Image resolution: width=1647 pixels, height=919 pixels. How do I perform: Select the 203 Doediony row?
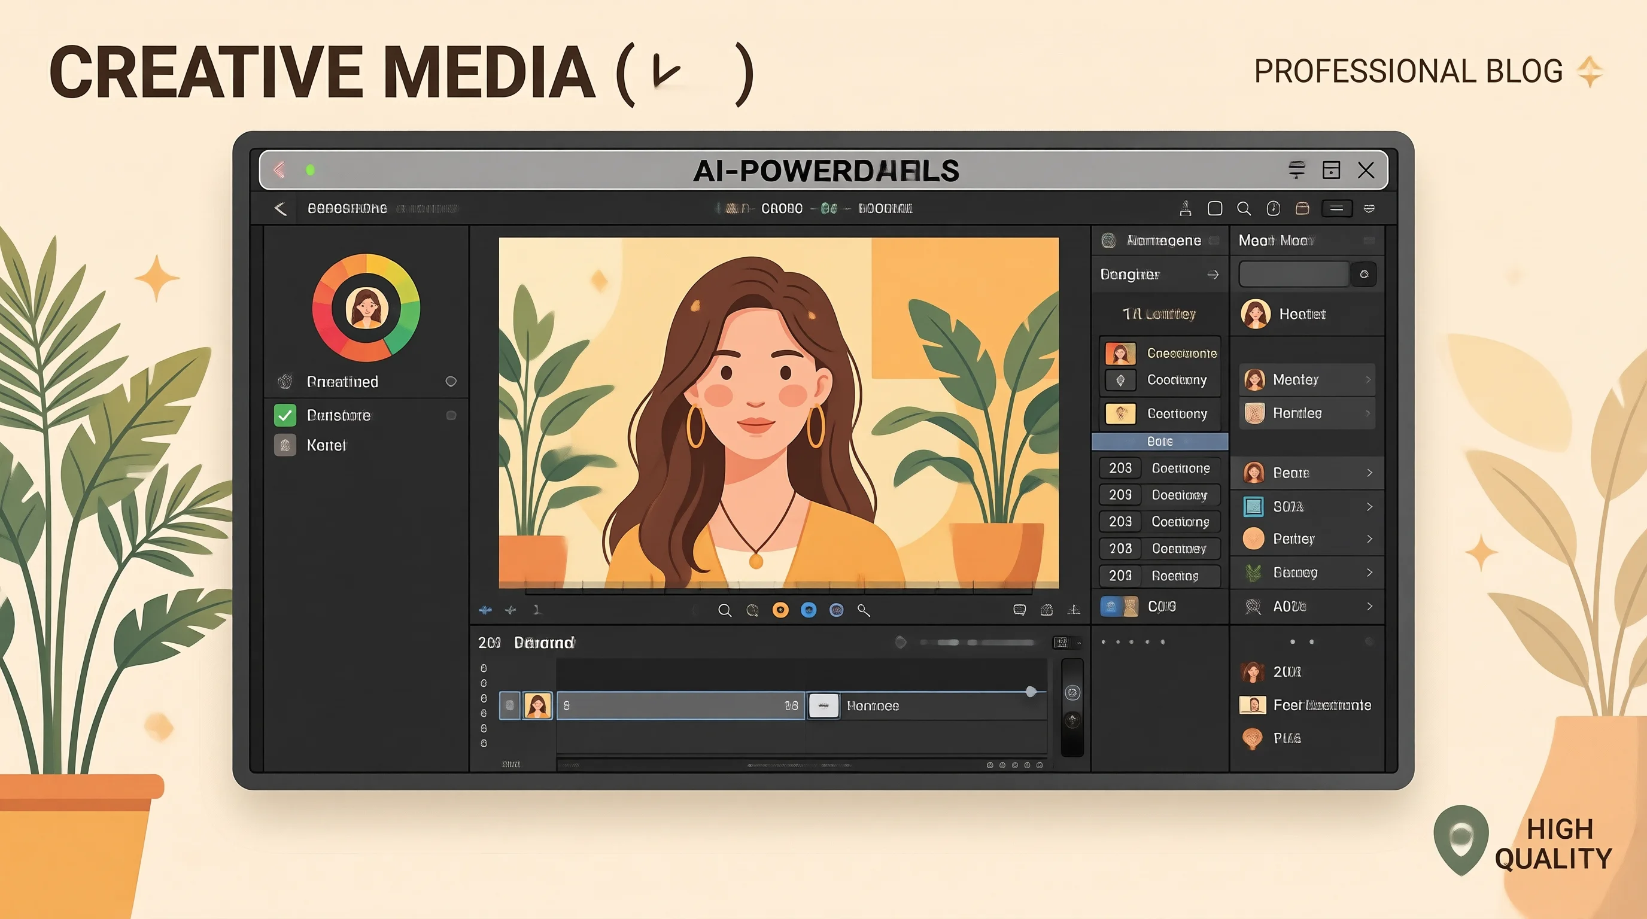pos(1160,495)
